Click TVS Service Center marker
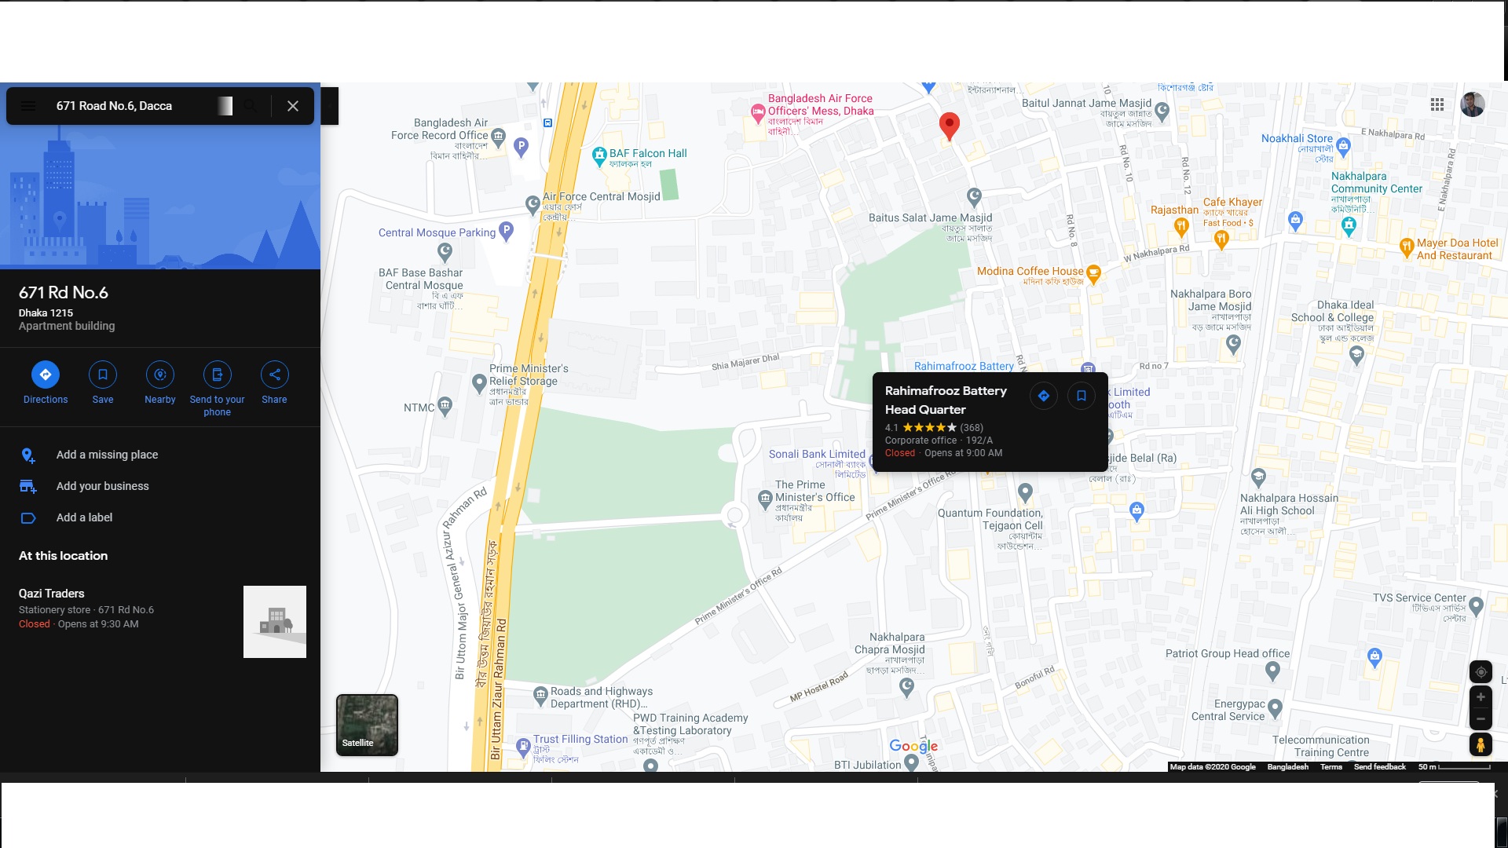 tap(1476, 605)
